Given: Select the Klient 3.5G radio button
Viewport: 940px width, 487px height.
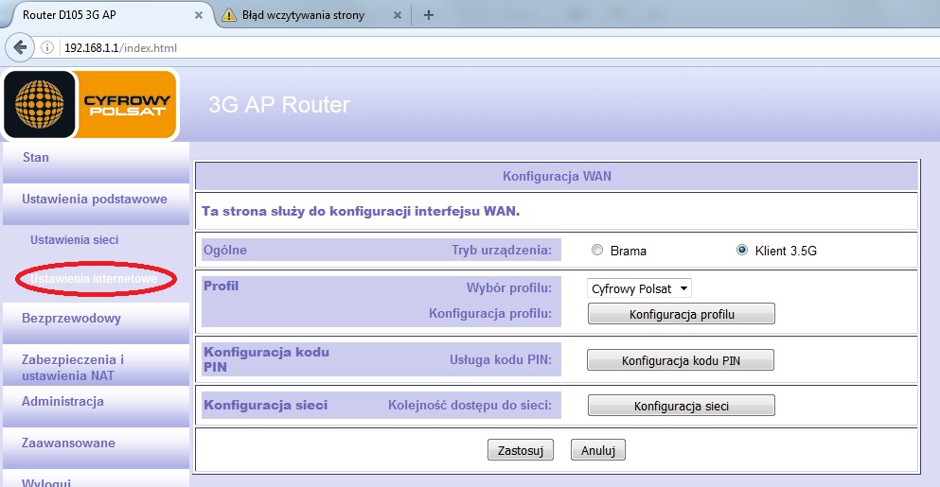Looking at the screenshot, I should [742, 251].
